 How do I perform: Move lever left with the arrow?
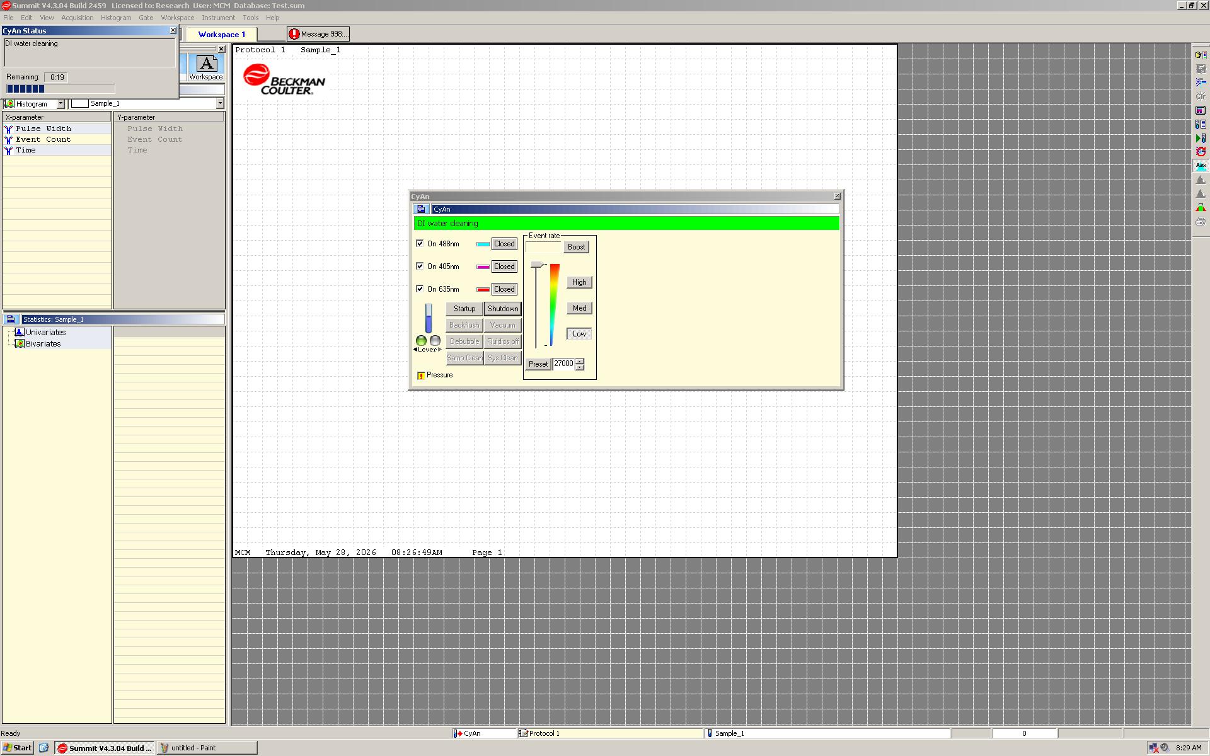tap(415, 350)
